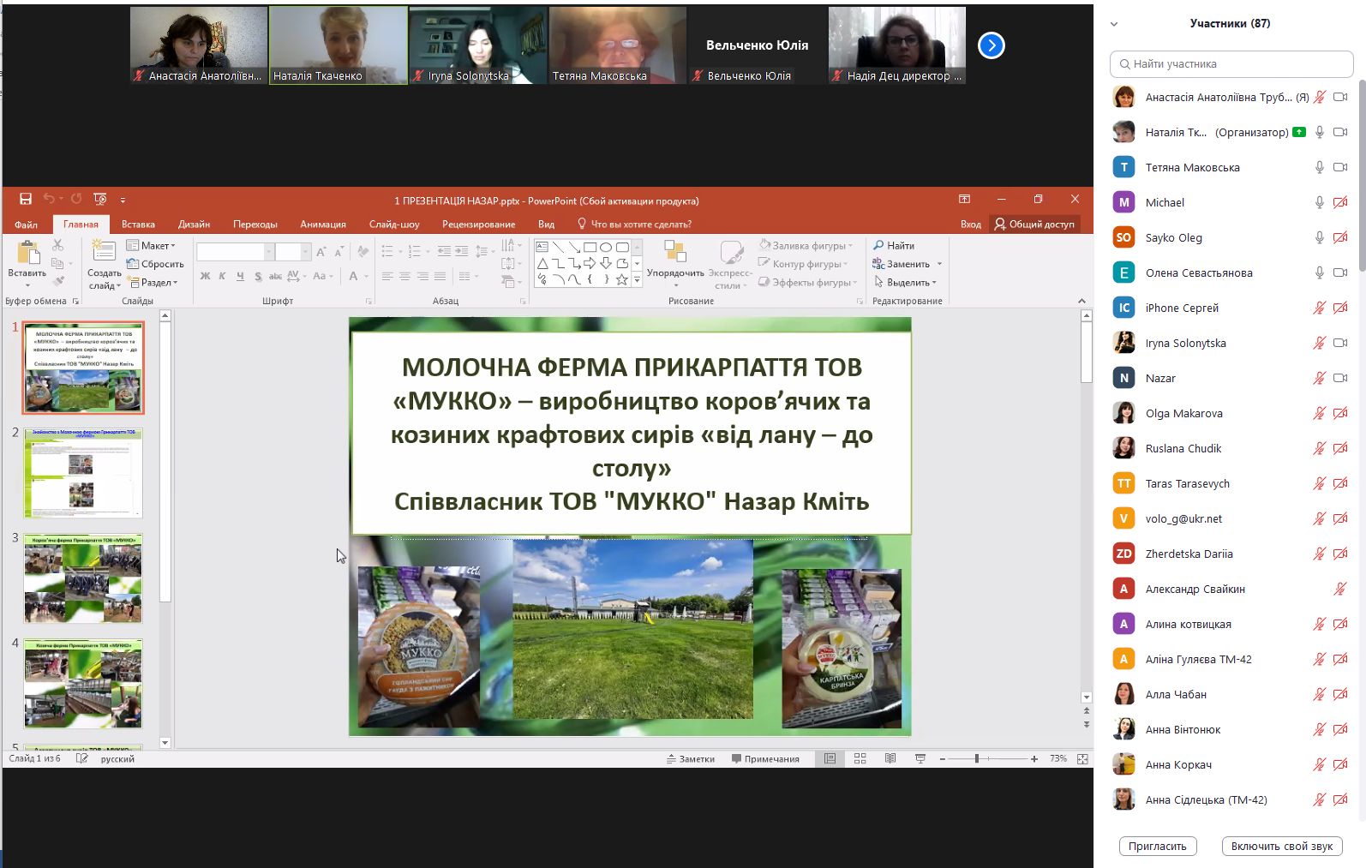Click the Вход sign-in link
Viewport: 1366px width, 868px height.
[971, 224]
